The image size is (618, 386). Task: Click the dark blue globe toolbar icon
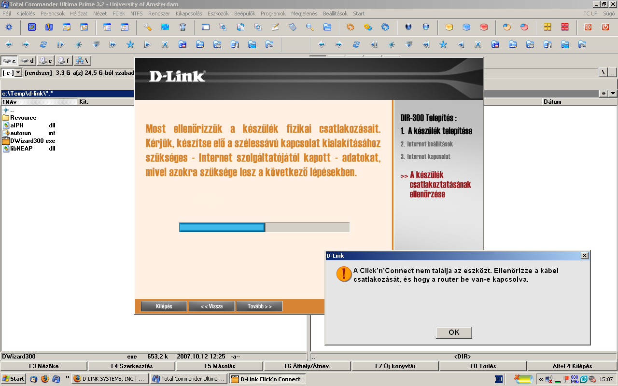click(408, 27)
